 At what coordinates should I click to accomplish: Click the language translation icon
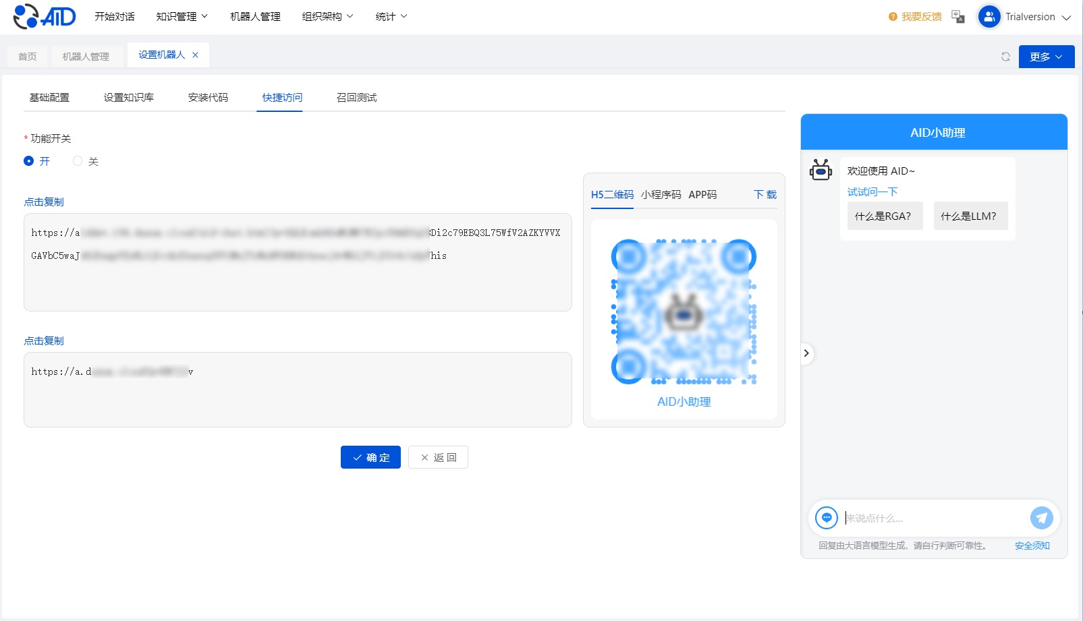(957, 17)
